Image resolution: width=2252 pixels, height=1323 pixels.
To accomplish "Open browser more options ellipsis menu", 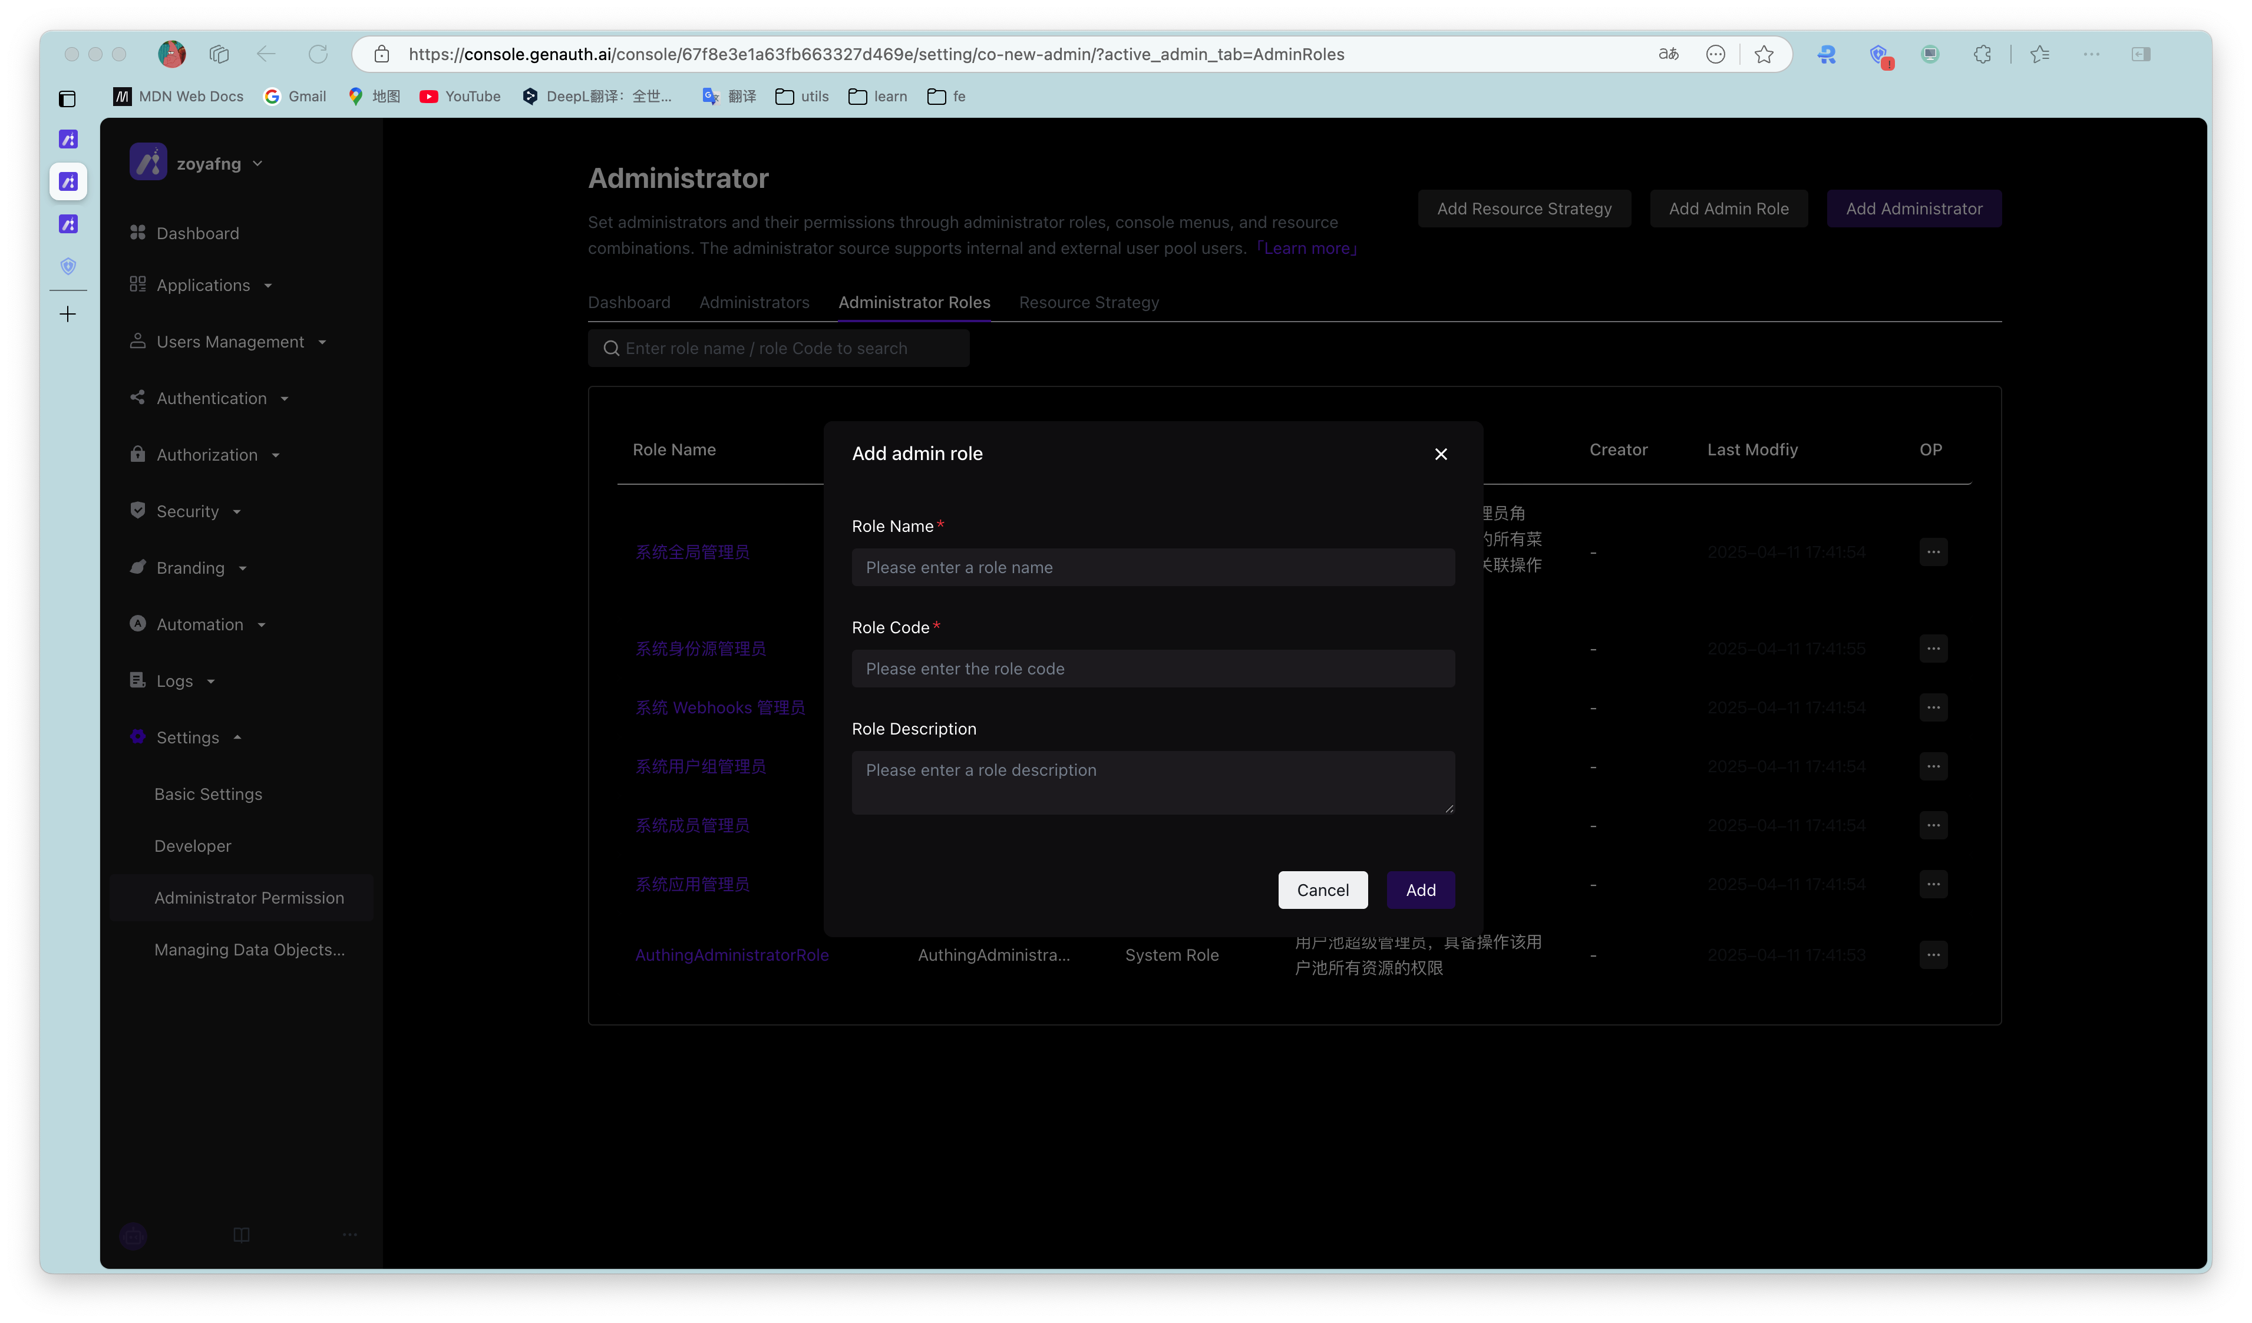I will coord(2091,55).
